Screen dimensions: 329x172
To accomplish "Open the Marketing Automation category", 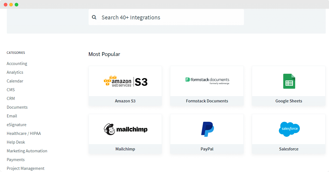I will 27,151.
